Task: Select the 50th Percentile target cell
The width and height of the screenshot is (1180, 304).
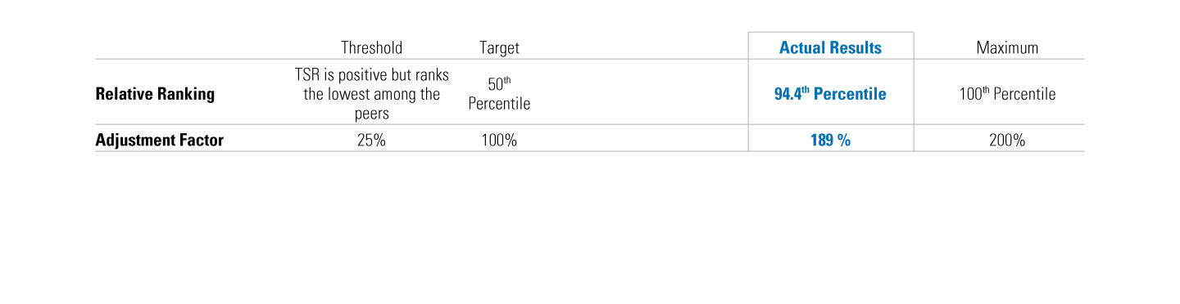Action: (499, 94)
